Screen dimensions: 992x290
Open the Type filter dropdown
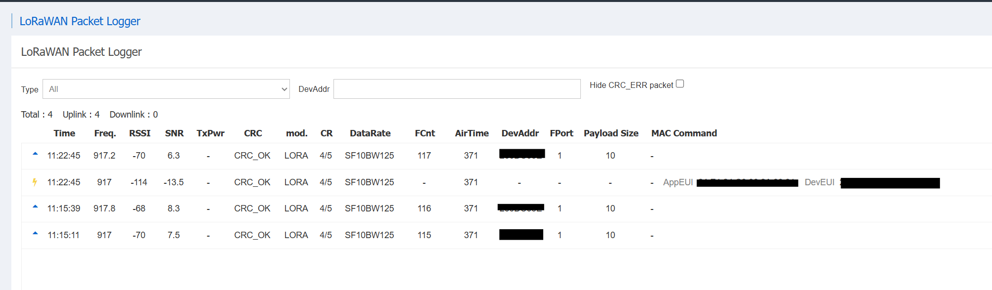tap(166, 89)
